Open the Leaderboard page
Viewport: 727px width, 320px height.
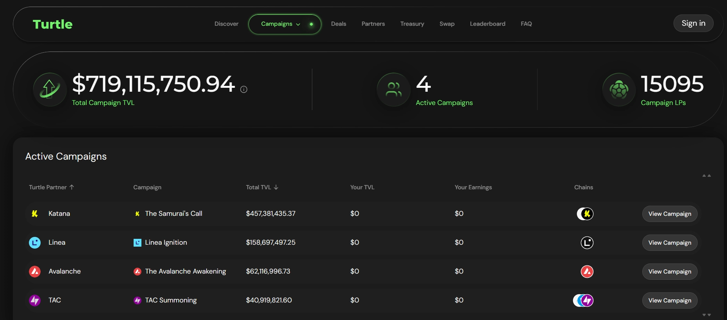coord(487,24)
